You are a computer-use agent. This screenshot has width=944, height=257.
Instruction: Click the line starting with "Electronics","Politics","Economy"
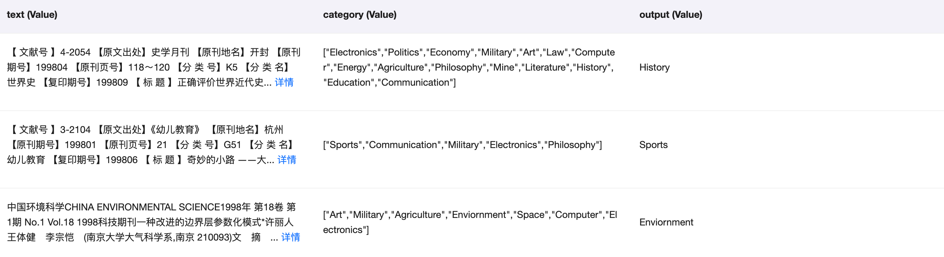coord(468,52)
